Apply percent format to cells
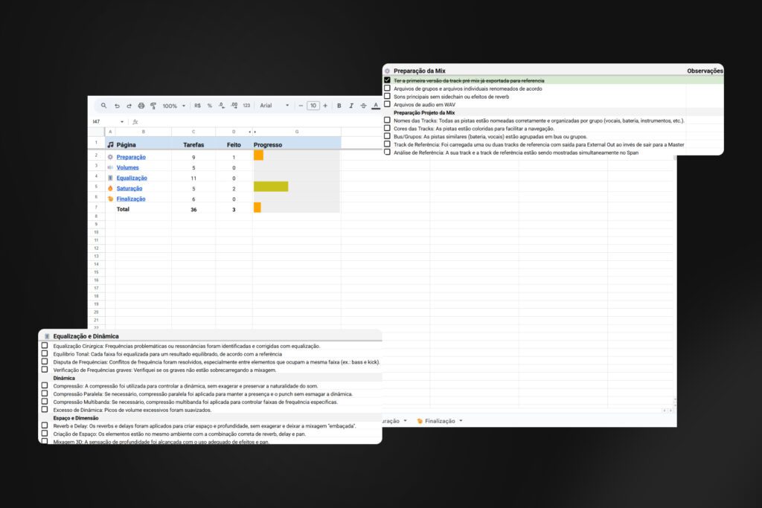762x508 pixels. 210,106
